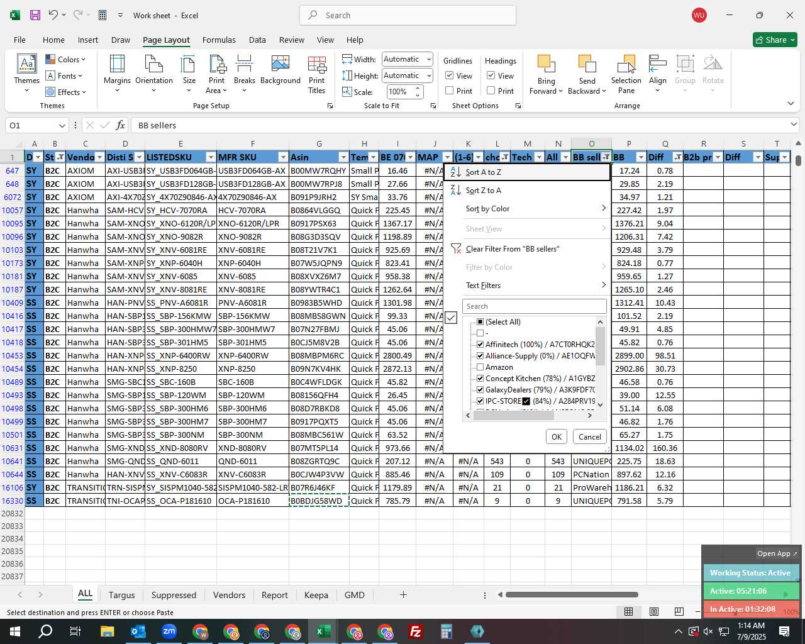Open the Orientation icon
This screenshot has height=644, width=805.
click(x=154, y=64)
